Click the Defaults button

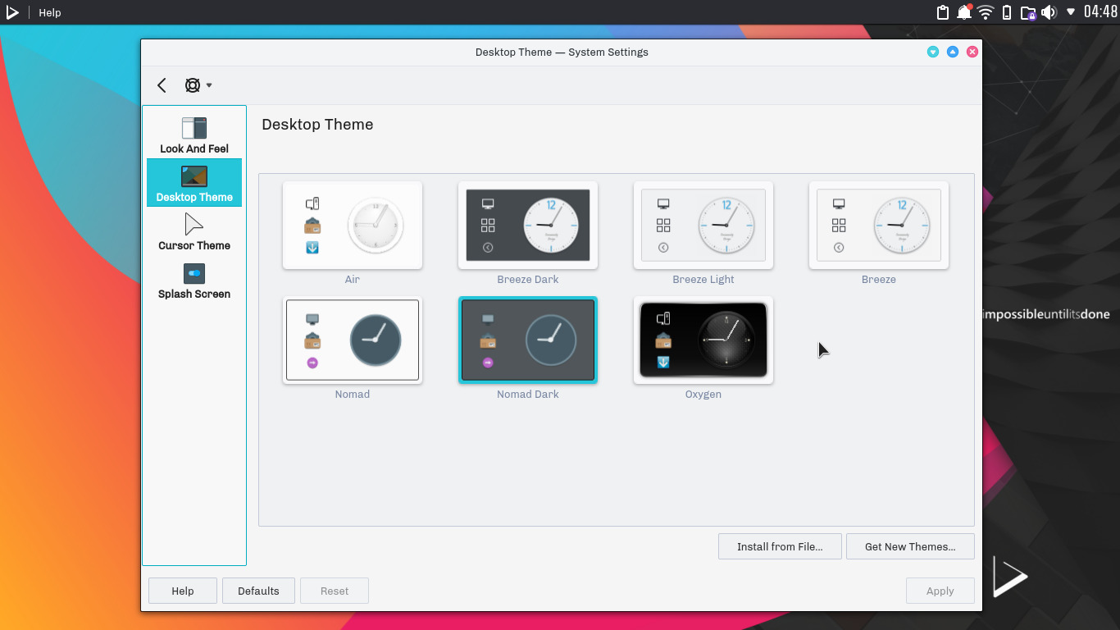tap(258, 590)
